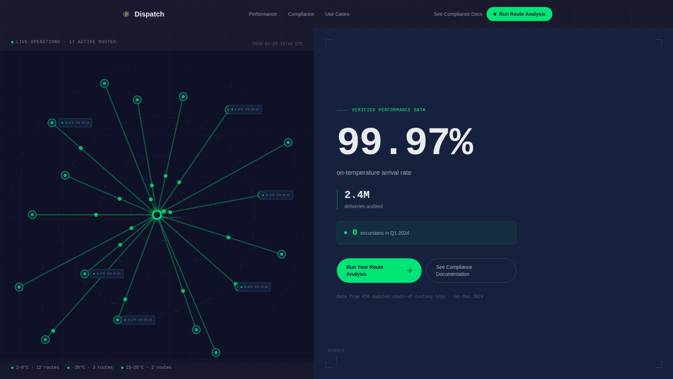Click the deliveries audited caption
The width and height of the screenshot is (673, 379).
(x=363, y=206)
